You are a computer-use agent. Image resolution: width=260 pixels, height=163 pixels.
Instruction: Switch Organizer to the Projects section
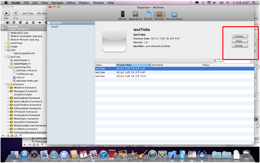click(x=148, y=16)
